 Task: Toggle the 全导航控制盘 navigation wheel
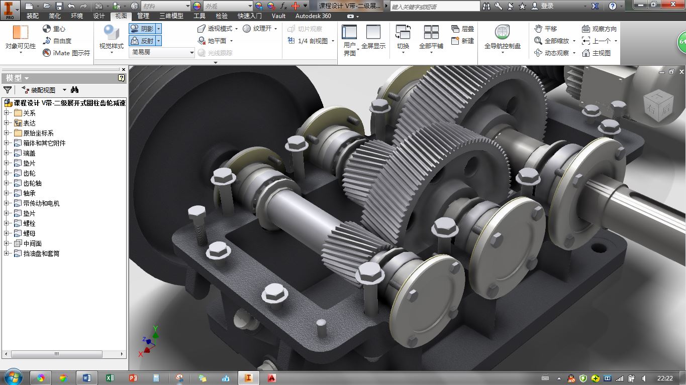(x=502, y=38)
